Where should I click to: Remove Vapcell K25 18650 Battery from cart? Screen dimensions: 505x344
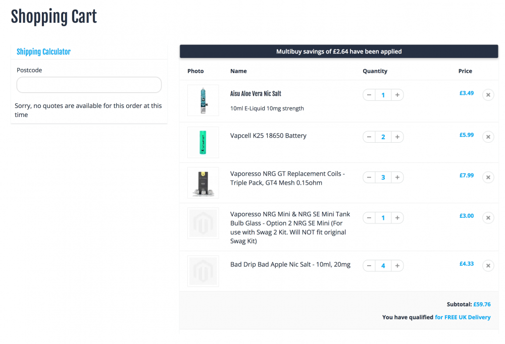488,137
